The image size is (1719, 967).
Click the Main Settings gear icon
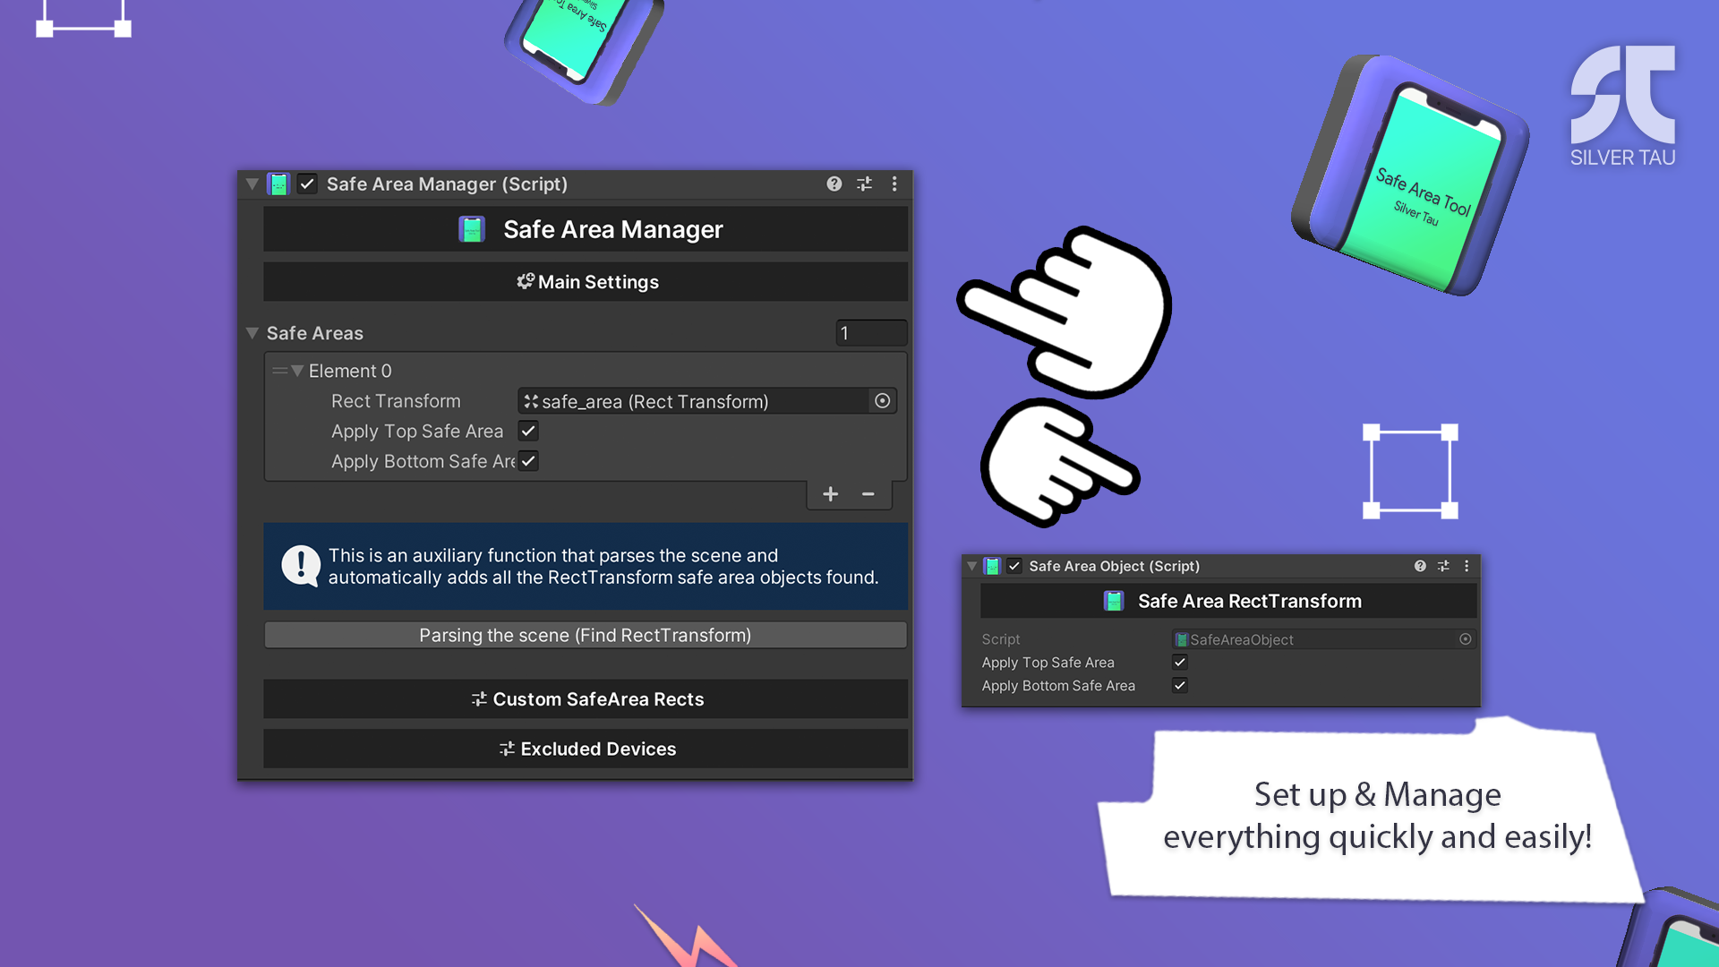tap(525, 281)
